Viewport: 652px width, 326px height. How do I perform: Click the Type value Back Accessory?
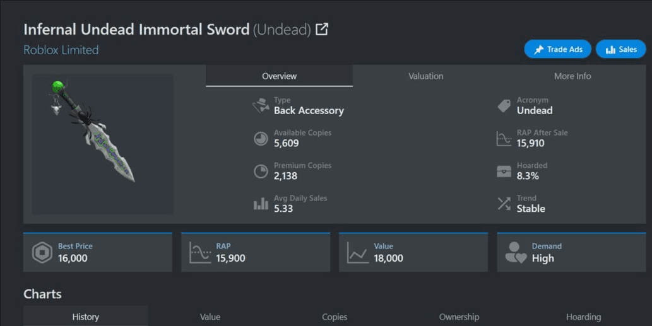(x=309, y=110)
